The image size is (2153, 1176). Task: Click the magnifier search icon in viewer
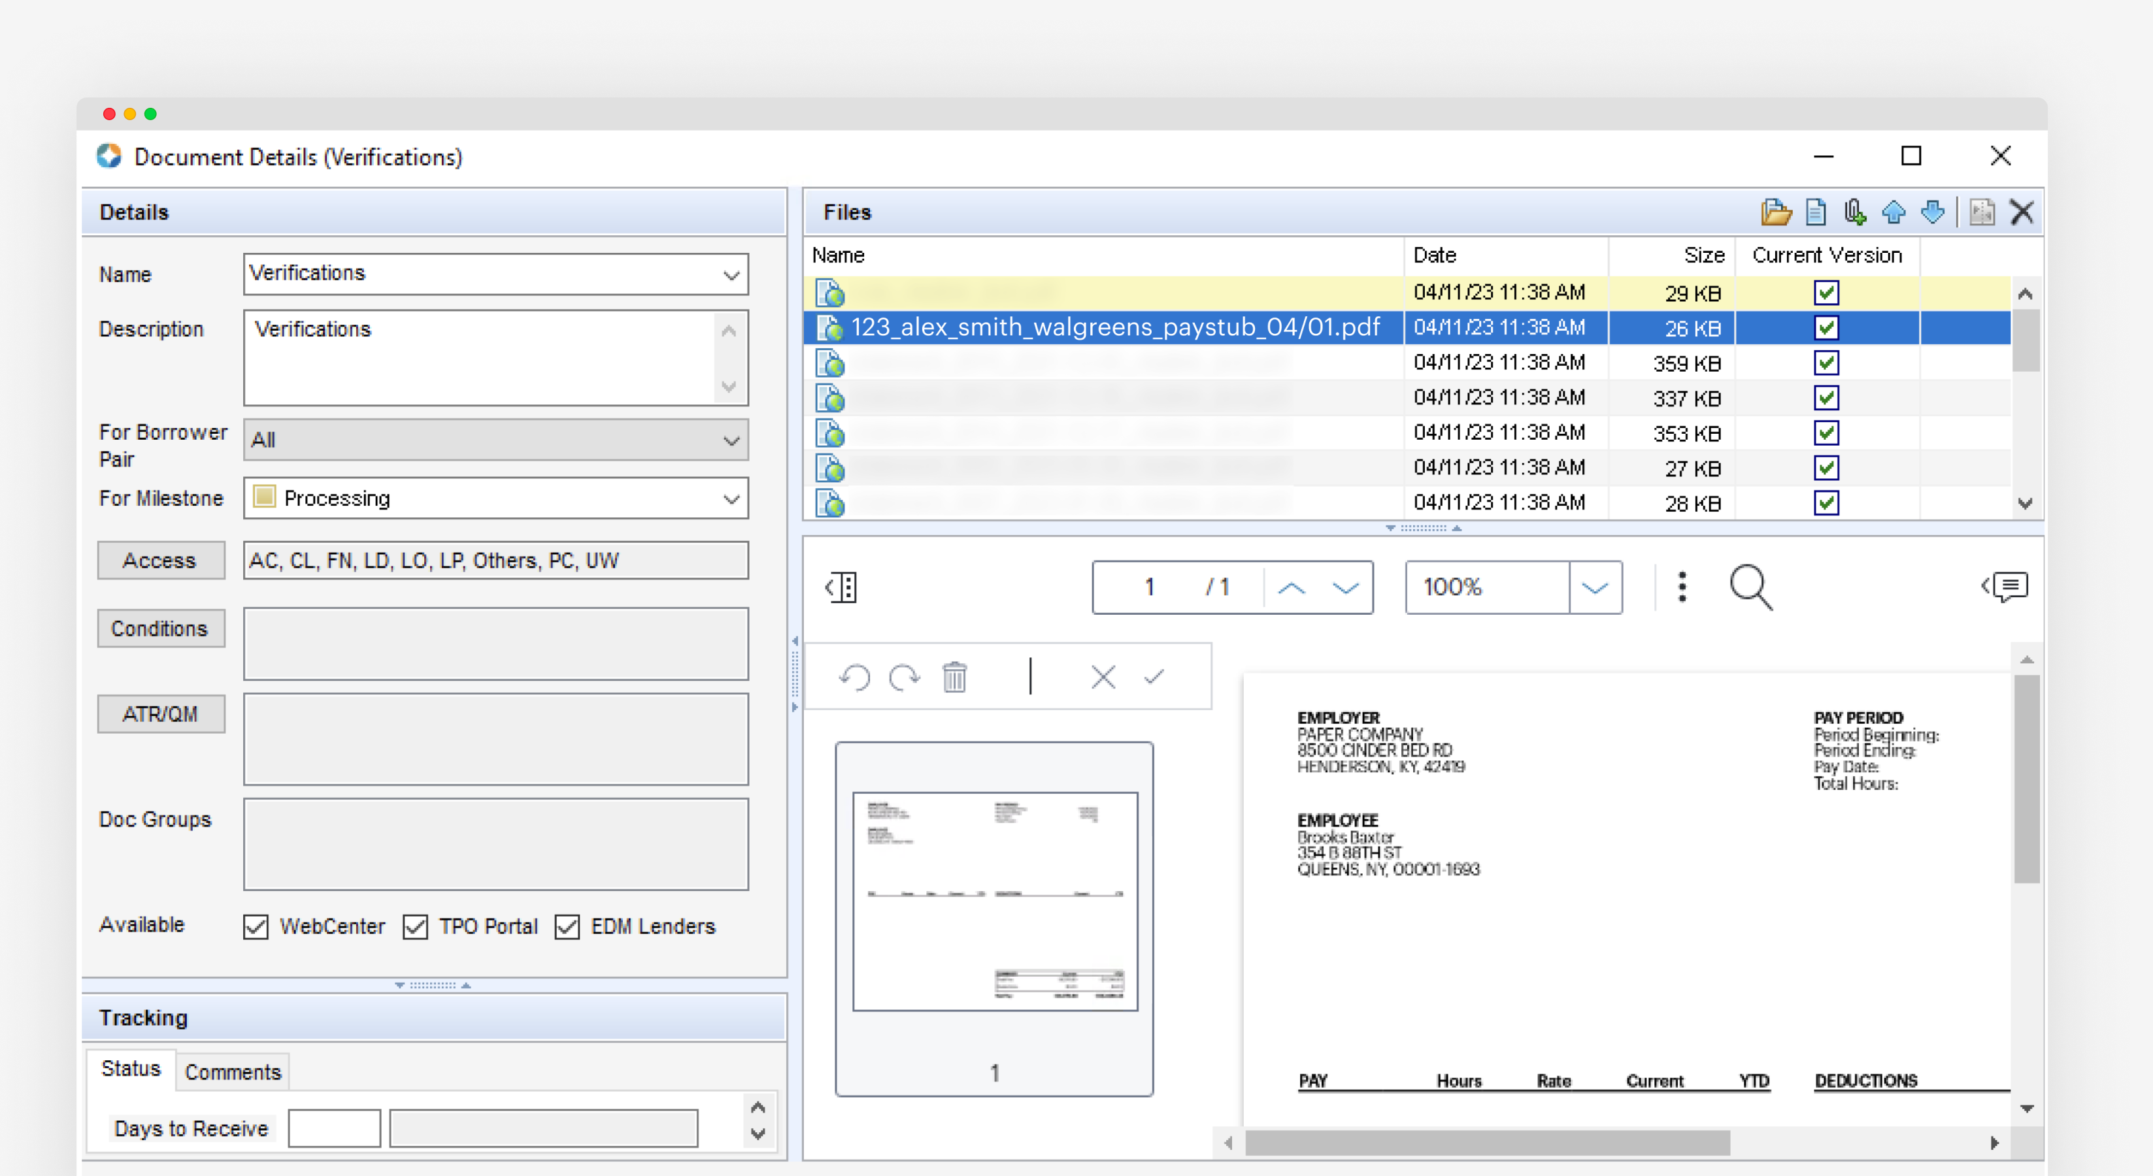pyautogui.click(x=1750, y=587)
